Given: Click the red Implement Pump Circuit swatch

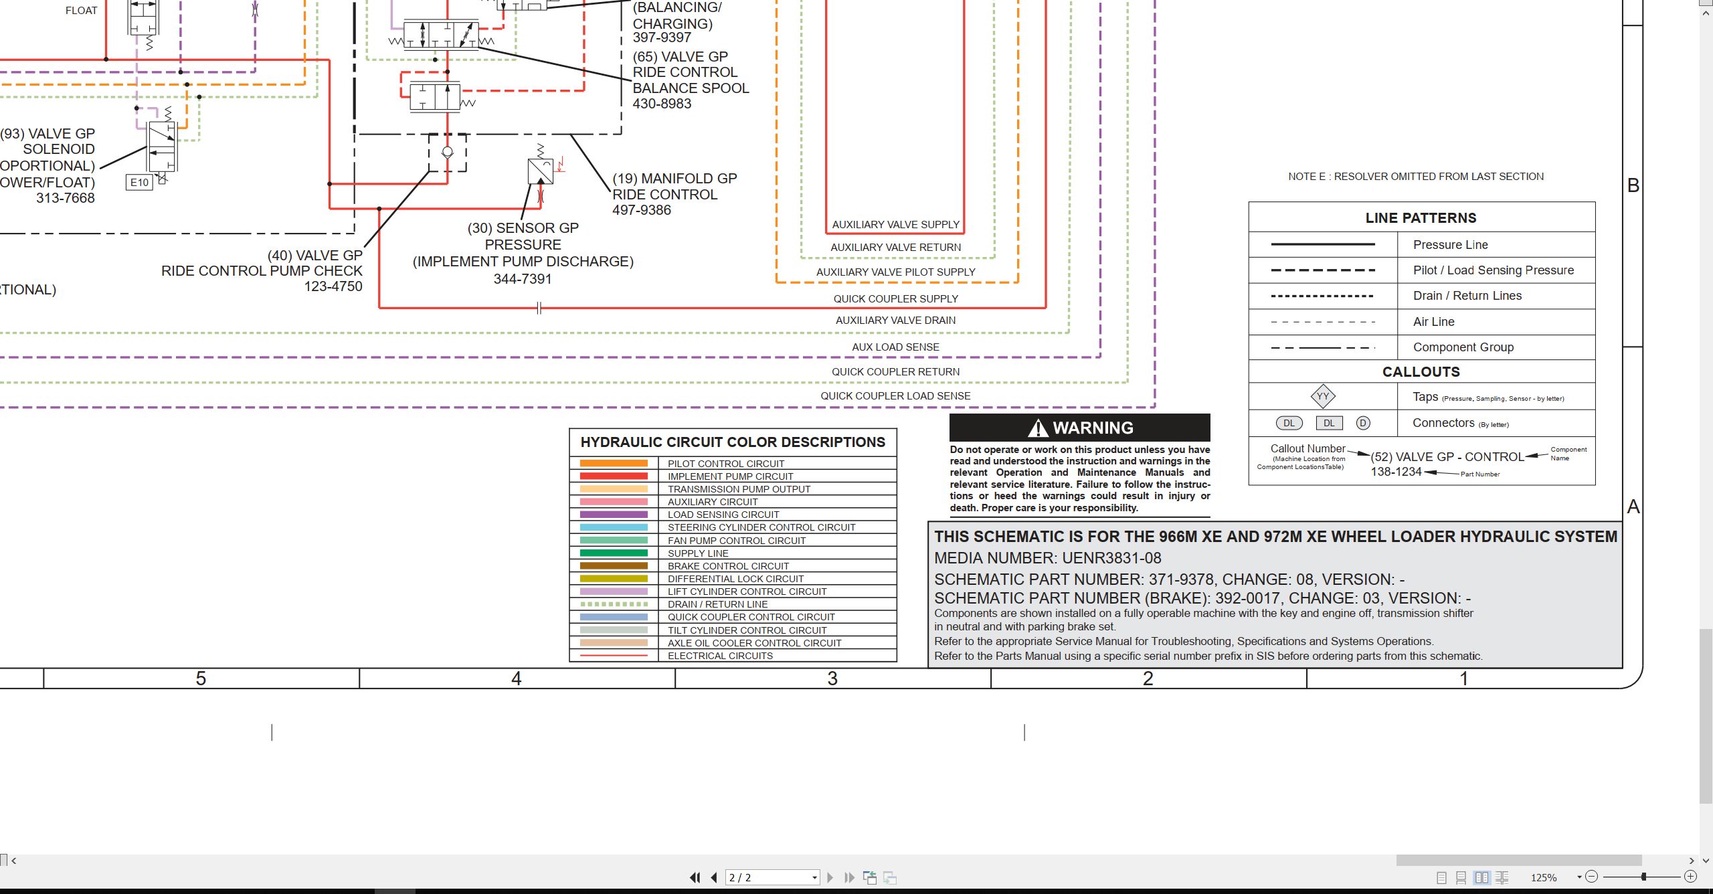Looking at the screenshot, I should (x=614, y=476).
